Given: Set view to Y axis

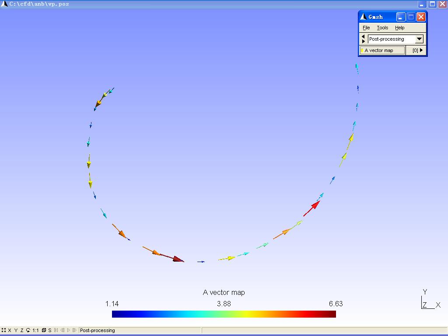Looking at the screenshot, I should click(x=16, y=330).
